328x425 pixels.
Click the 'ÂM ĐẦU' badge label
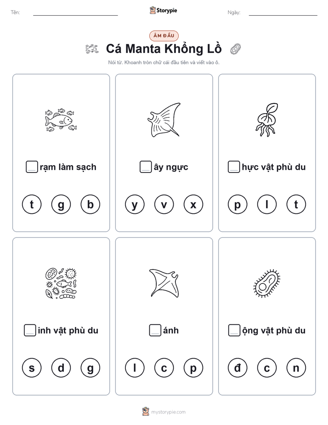pyautogui.click(x=164, y=35)
